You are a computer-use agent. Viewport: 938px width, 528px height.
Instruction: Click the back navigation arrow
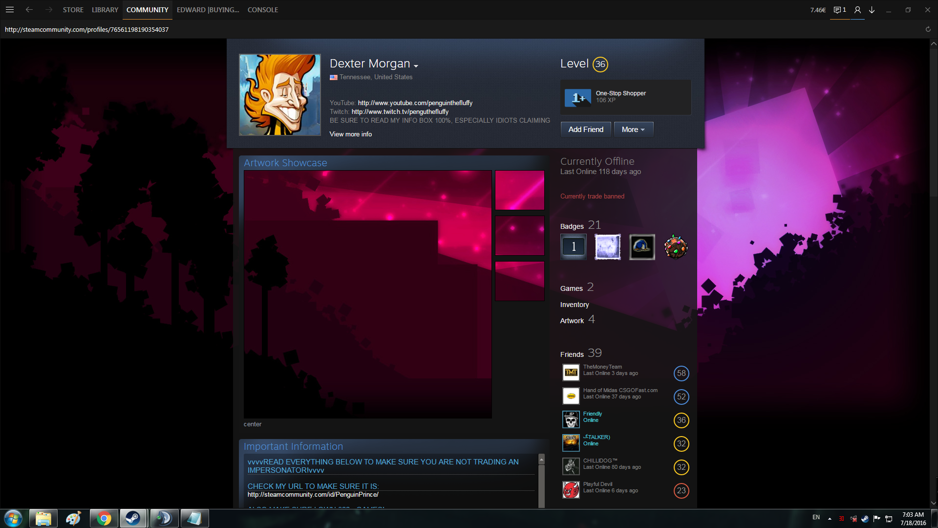[29, 10]
